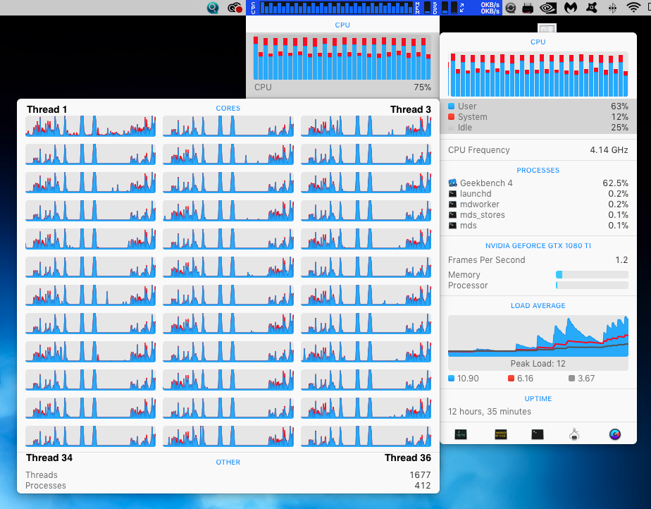Click the System 12% usage row

(538, 117)
